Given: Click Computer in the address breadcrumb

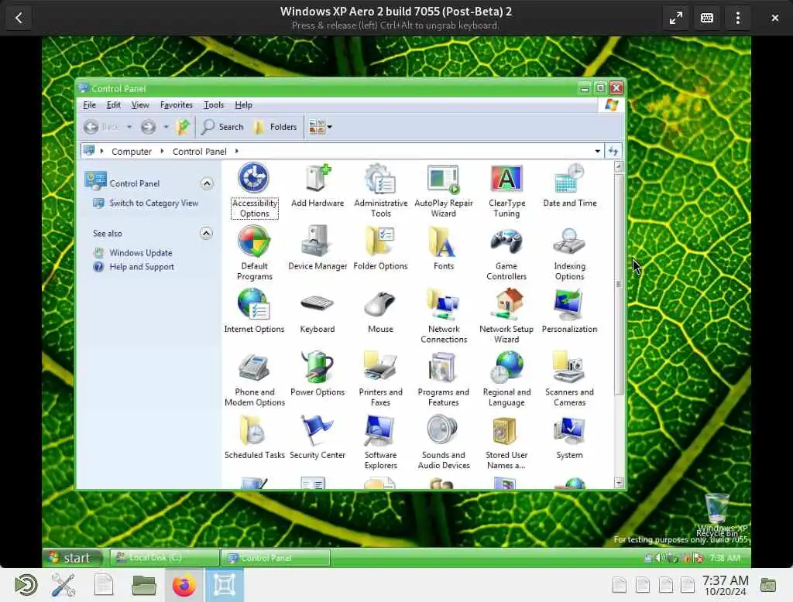Looking at the screenshot, I should click(x=132, y=151).
